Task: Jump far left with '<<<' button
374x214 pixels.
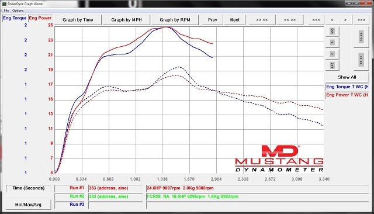Action: pos(316,20)
